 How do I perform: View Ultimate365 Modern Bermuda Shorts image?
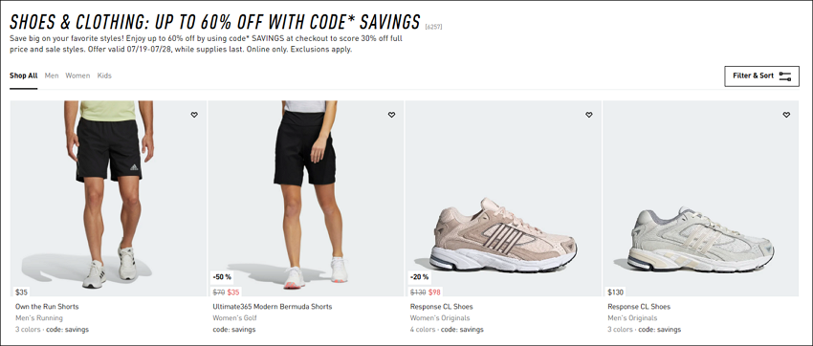(306, 199)
